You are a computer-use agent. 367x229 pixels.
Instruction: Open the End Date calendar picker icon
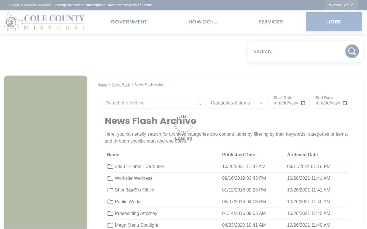point(345,103)
